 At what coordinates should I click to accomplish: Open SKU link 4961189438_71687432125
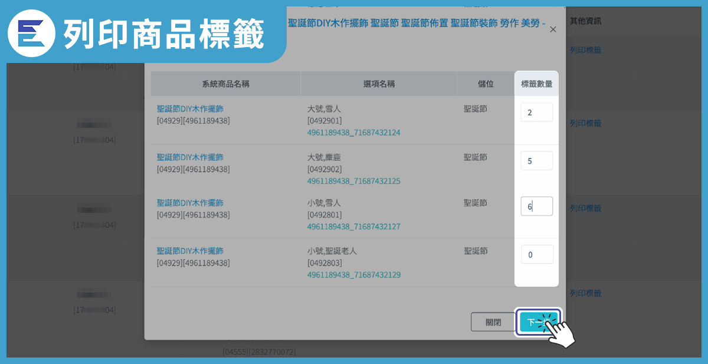click(353, 181)
